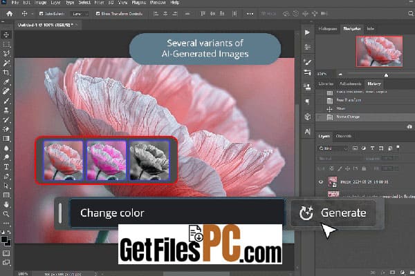Click the align options three-dots button
This screenshot has width=415, height=276.
tap(250, 14)
